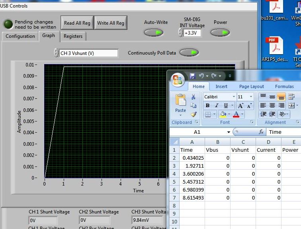The height and width of the screenshot is (229, 301).
Task: Open the Font name dropdown Calibri
Action: point(234,96)
